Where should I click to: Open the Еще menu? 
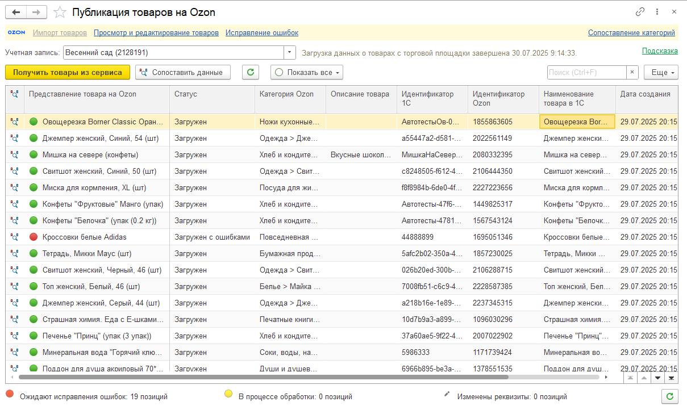[661, 72]
